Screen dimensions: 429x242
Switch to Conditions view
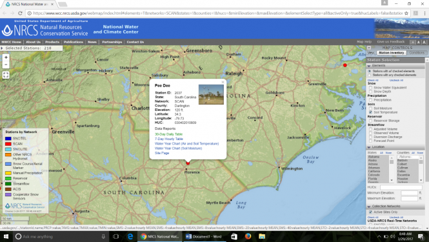pos(417,52)
